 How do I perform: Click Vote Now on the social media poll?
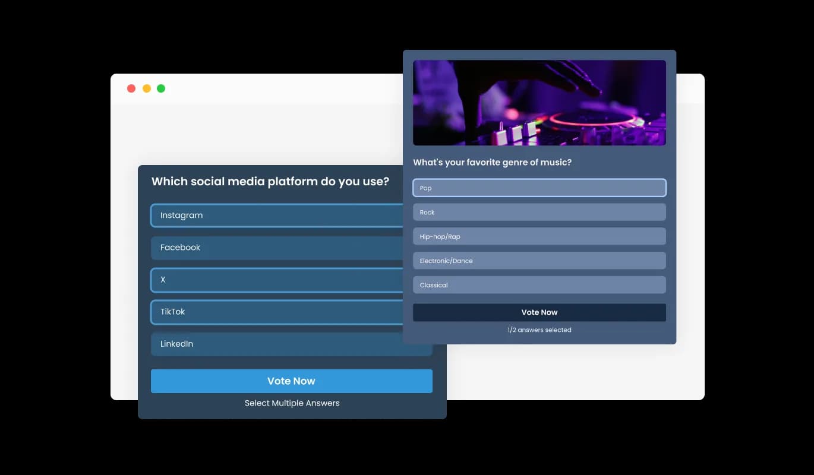tap(291, 381)
